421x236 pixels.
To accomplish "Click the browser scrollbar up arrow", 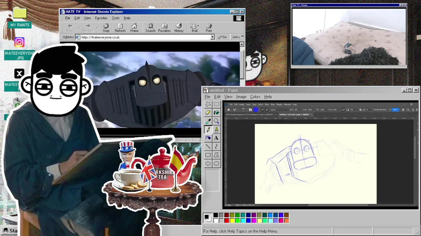I will click(x=242, y=45).
